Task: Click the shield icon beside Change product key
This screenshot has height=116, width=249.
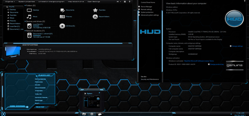Action: (x=209, y=64)
